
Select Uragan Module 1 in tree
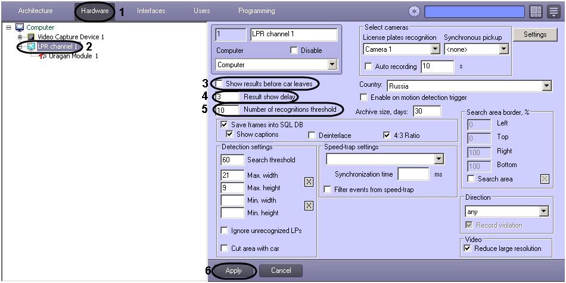(73, 56)
